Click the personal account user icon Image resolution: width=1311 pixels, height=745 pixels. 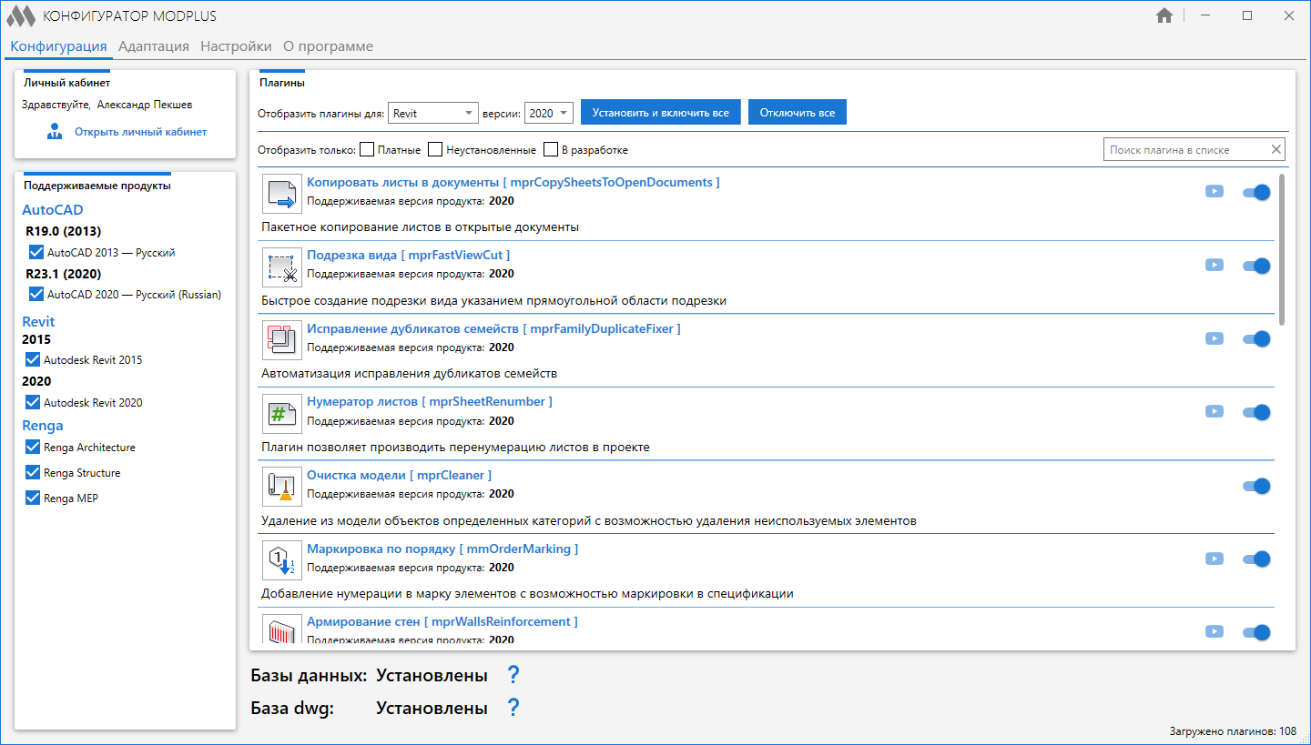point(56,132)
